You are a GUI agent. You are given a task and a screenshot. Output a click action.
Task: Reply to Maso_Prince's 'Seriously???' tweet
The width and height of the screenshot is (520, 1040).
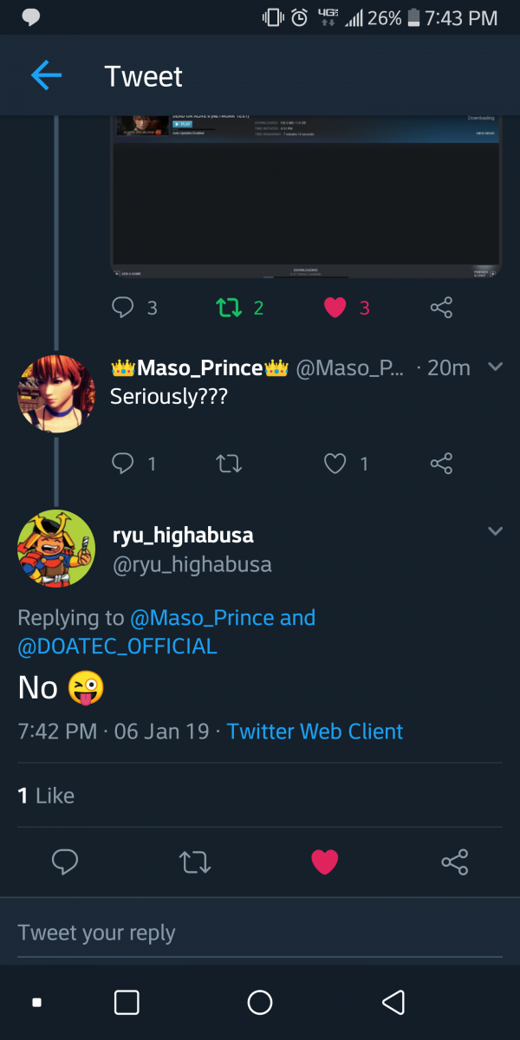(x=124, y=464)
